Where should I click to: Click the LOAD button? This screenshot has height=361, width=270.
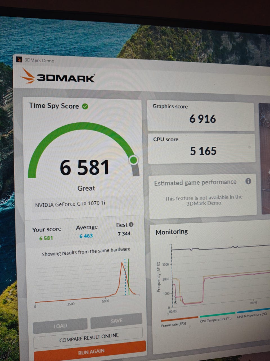pyautogui.click(x=60, y=326)
